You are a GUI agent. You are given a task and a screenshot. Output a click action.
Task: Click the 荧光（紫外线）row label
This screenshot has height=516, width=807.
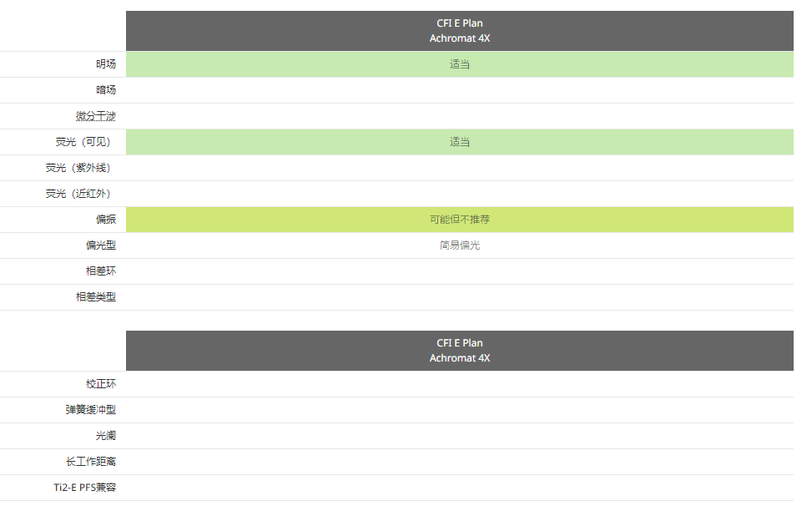[78, 168]
